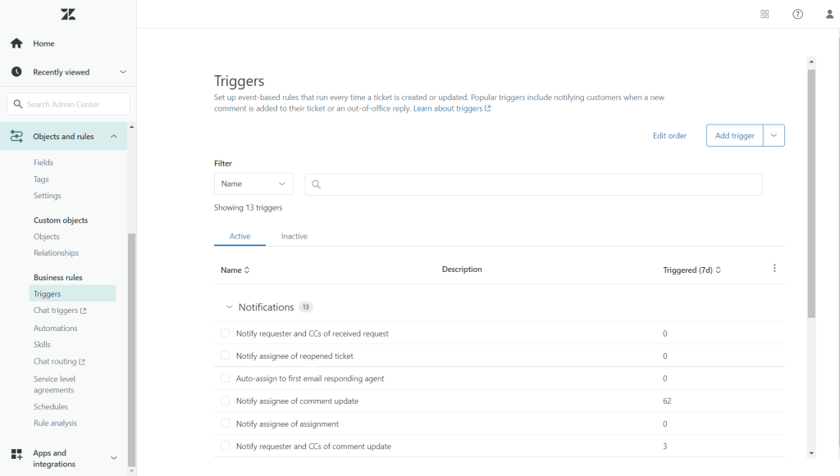
Task: Select the Home icon in the sidebar
Action: tap(15, 43)
